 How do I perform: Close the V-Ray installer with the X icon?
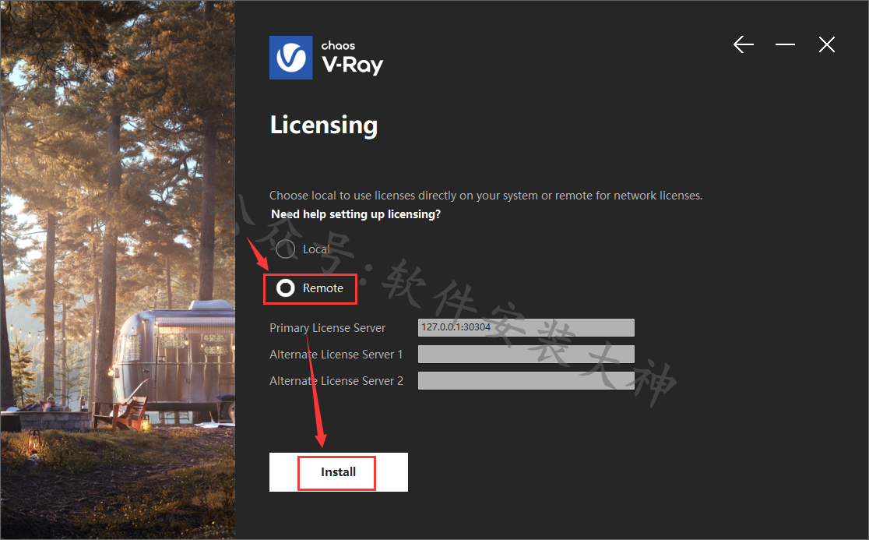click(826, 44)
